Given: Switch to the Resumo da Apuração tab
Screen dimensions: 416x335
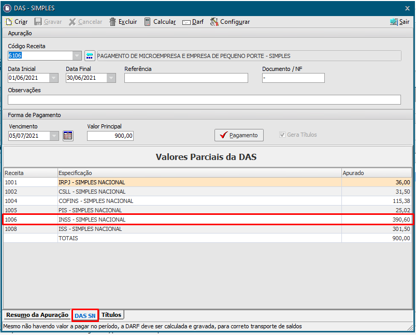Looking at the screenshot, I should tap(37, 315).
